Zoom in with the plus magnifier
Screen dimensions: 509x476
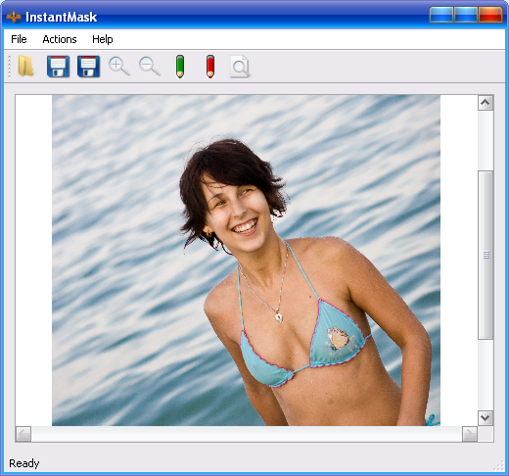pyautogui.click(x=118, y=67)
